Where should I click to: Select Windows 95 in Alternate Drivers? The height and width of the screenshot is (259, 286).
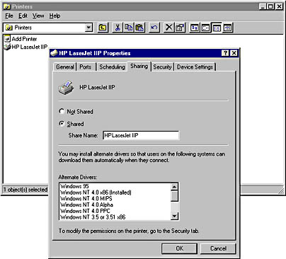(74, 186)
